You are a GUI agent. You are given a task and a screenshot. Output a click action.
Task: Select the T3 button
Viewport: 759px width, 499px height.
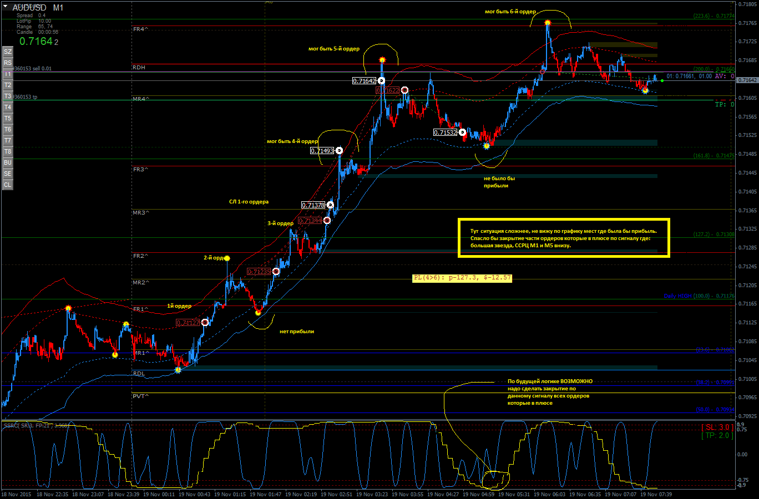pos(8,96)
